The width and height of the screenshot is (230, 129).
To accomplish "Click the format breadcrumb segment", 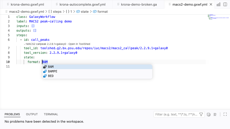I will click(102, 11).
